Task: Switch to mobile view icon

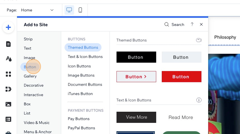Action: pyautogui.click(x=80, y=10)
